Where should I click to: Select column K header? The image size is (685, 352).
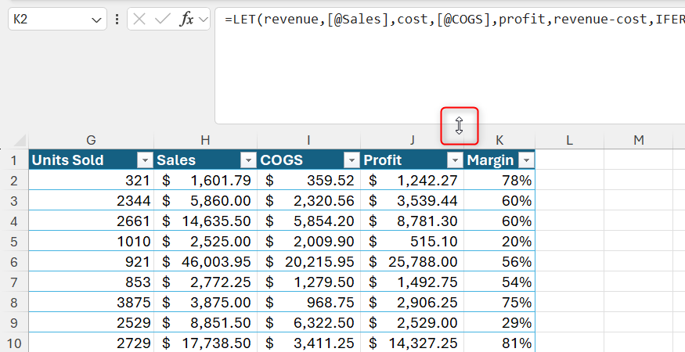pyautogui.click(x=499, y=140)
